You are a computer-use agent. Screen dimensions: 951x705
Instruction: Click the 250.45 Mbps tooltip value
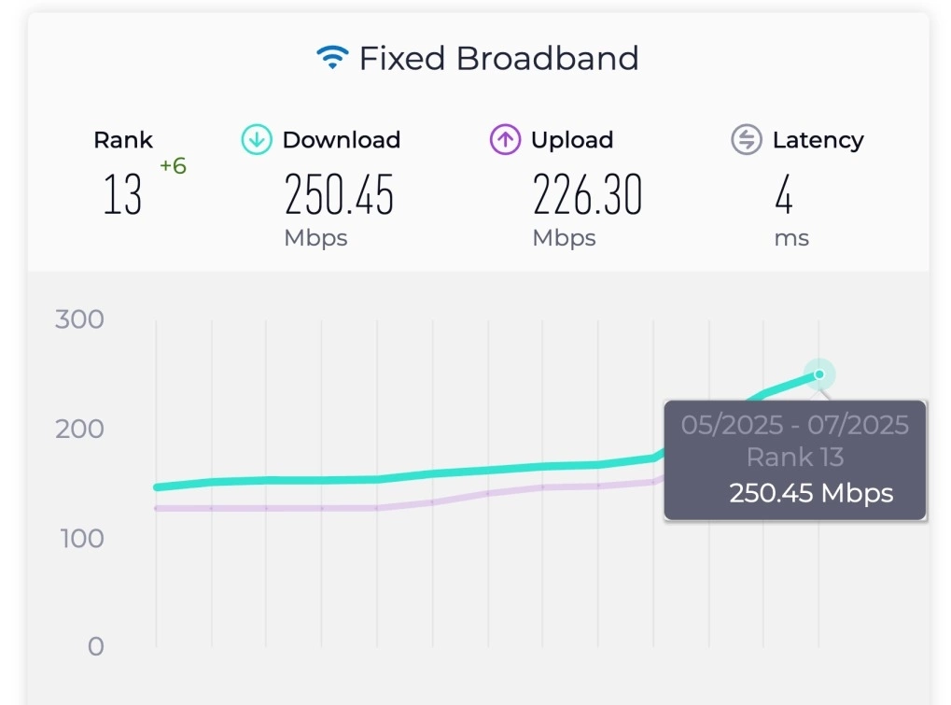(811, 493)
